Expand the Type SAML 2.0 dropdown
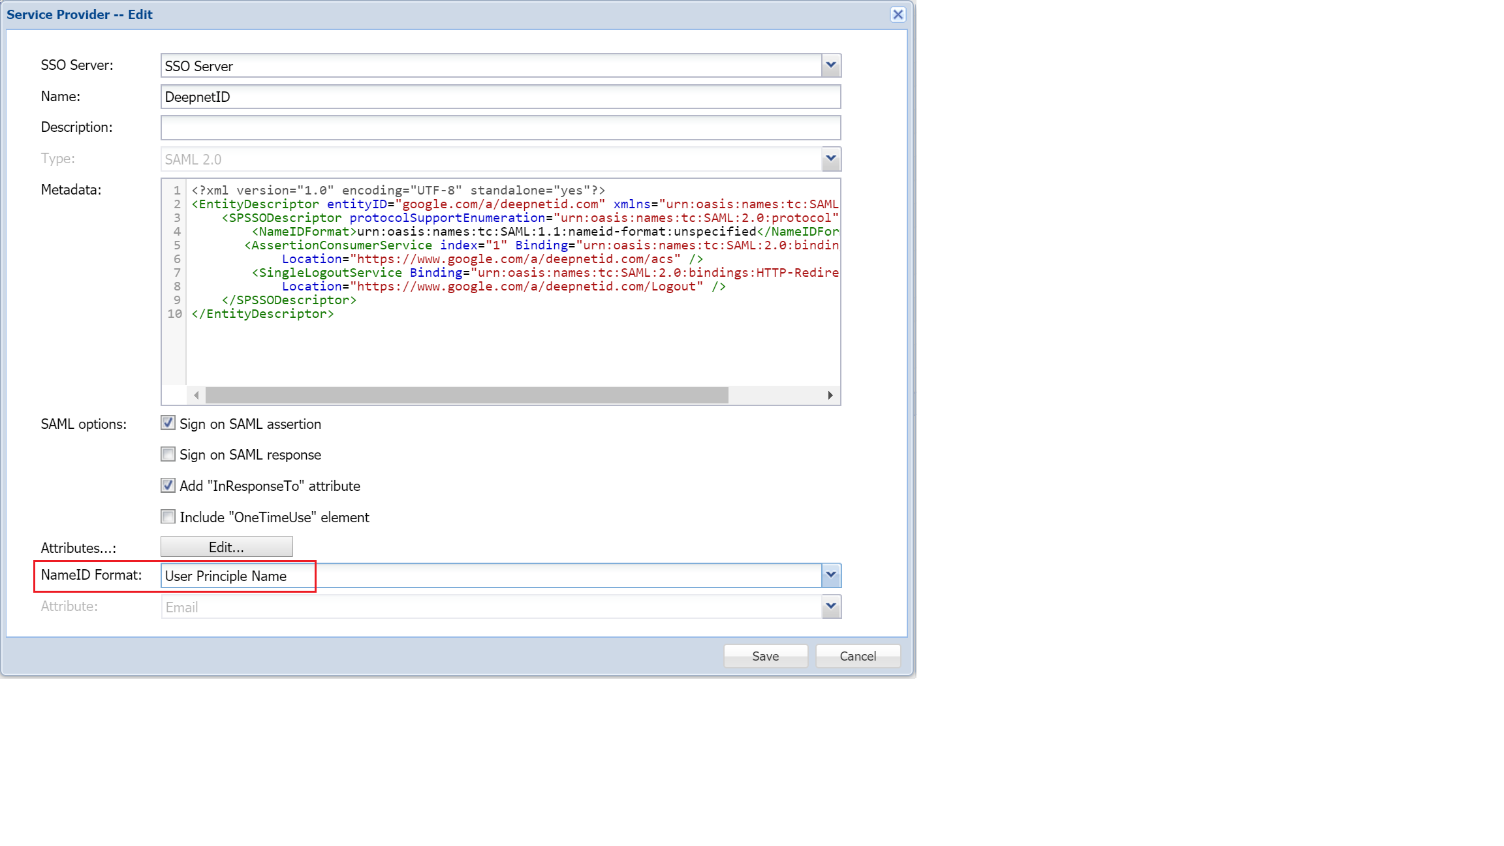 click(830, 159)
